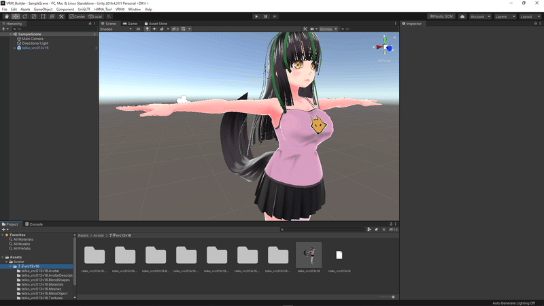The image size is (544, 306).
Task: Open the GameObject menu
Action: (x=43, y=10)
